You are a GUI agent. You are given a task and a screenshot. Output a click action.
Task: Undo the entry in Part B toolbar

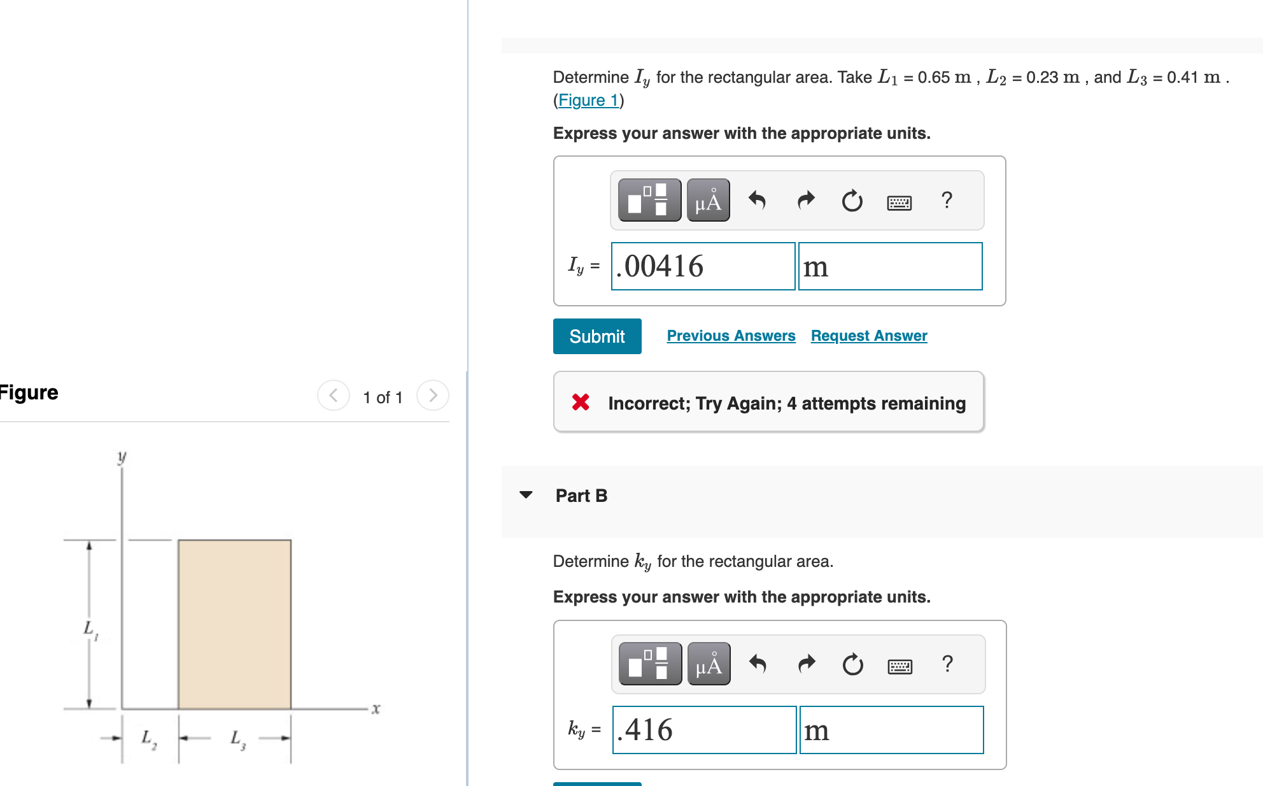[x=758, y=664]
